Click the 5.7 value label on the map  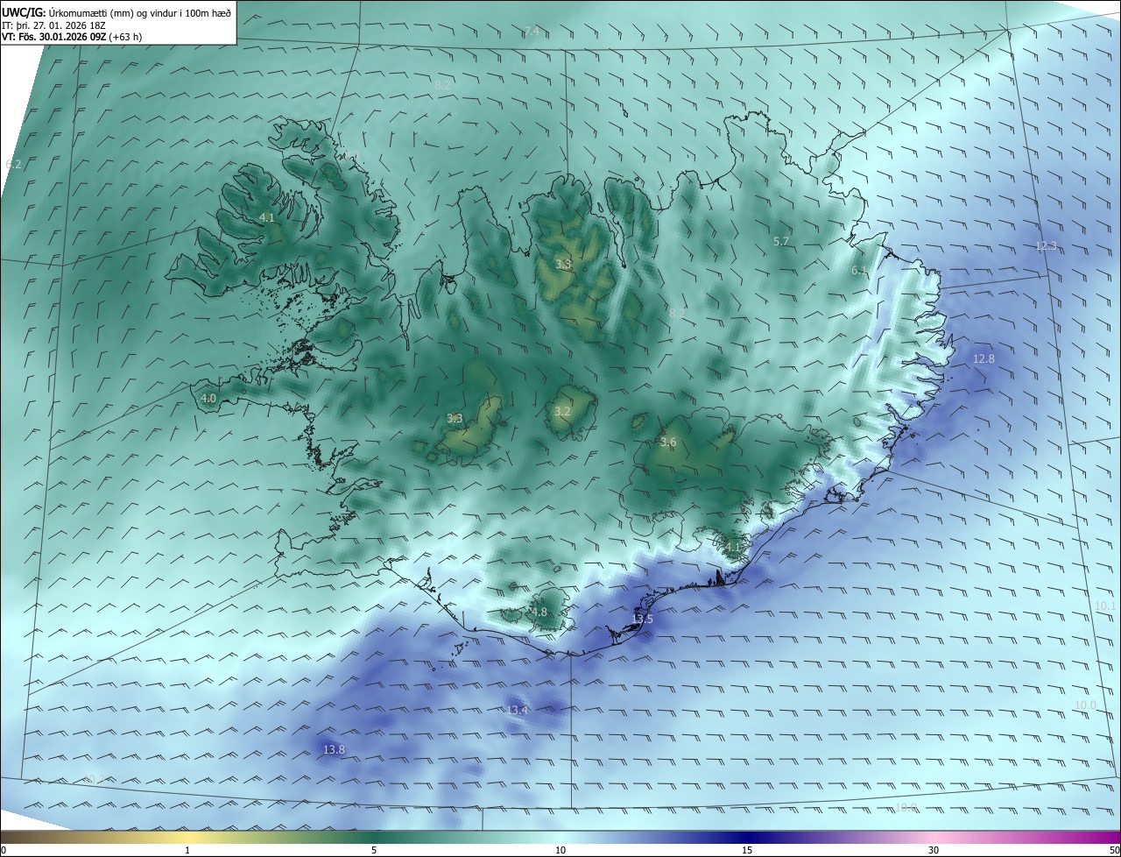coord(781,241)
